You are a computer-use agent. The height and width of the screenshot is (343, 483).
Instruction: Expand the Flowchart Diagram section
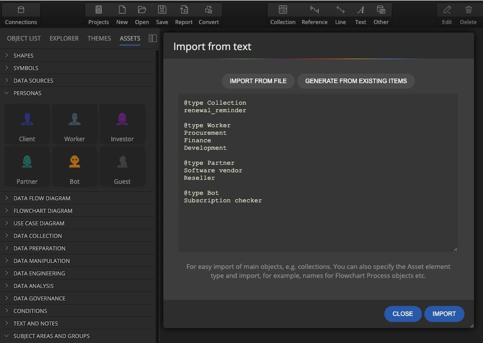click(77, 211)
